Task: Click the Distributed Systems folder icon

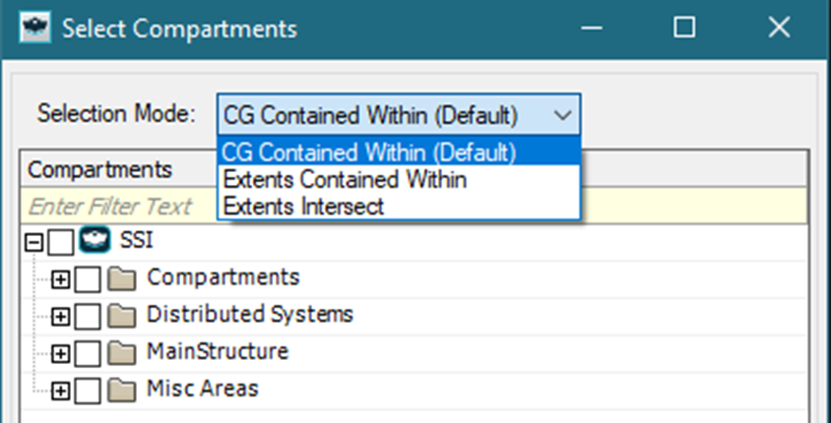Action: click(121, 316)
